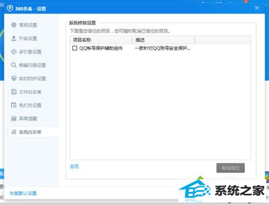Image resolution: width=269 pixels, height=205 pixels.
Task: Click the 多引擎设置 engine icon
Action: click(x=14, y=52)
